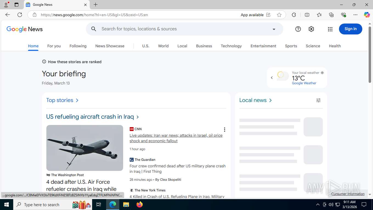373x210 pixels.
Task: Open the Sports section
Action: (291, 46)
